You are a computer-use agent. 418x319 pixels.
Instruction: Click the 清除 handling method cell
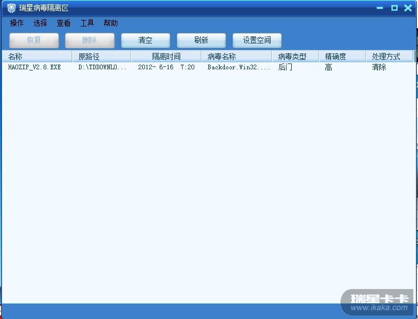379,67
